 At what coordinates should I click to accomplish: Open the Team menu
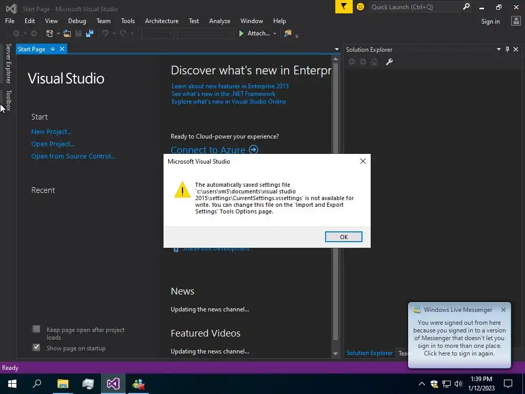[104, 21]
